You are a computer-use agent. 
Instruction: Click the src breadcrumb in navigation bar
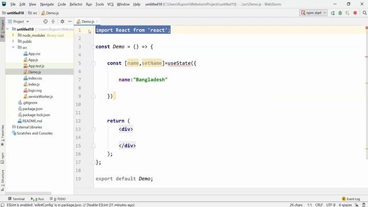pyautogui.click(x=33, y=13)
